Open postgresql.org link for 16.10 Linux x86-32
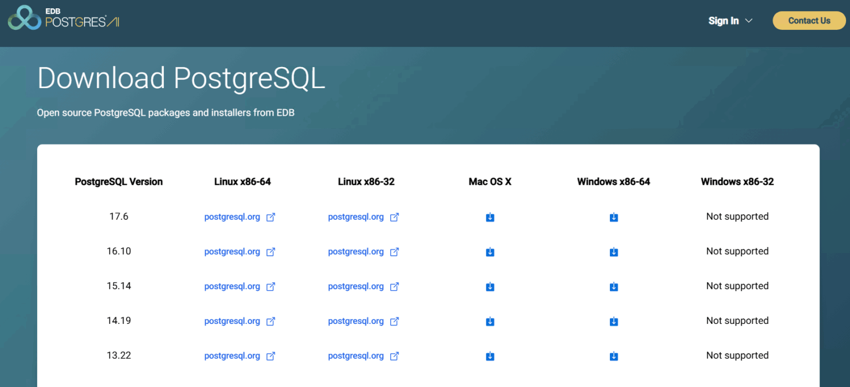The height and width of the screenshot is (387, 850). pos(356,251)
